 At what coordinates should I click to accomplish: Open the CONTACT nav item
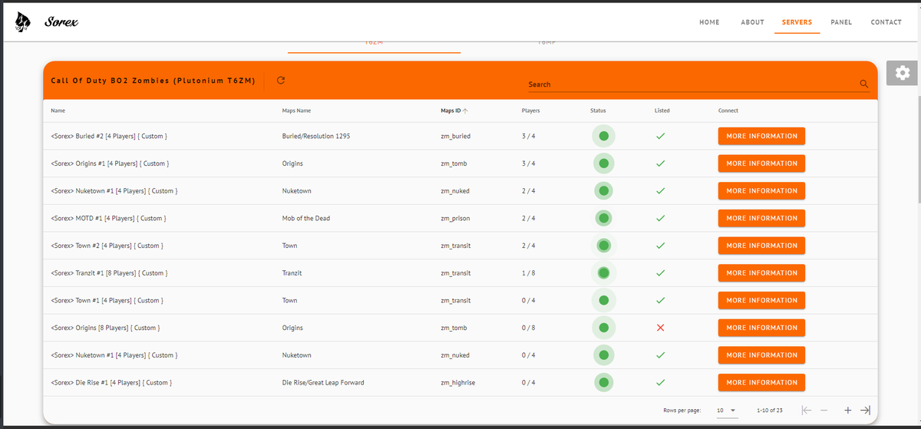point(886,22)
